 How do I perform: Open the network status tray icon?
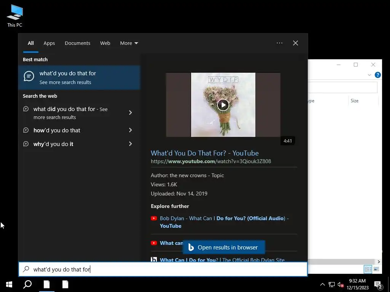point(331,284)
